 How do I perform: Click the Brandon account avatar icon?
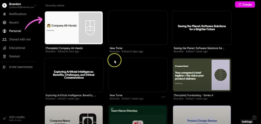click(x=4, y=5)
